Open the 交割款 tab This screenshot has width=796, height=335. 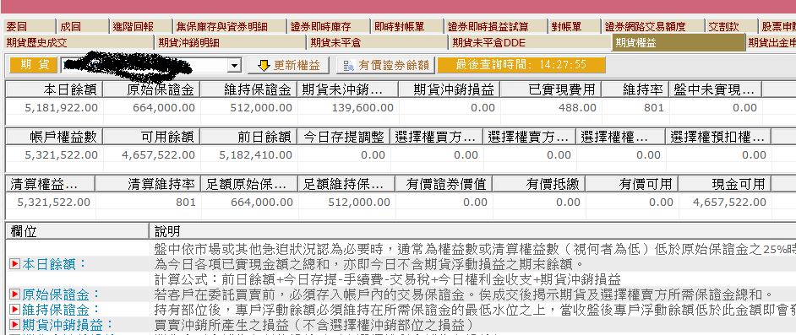tap(732, 26)
